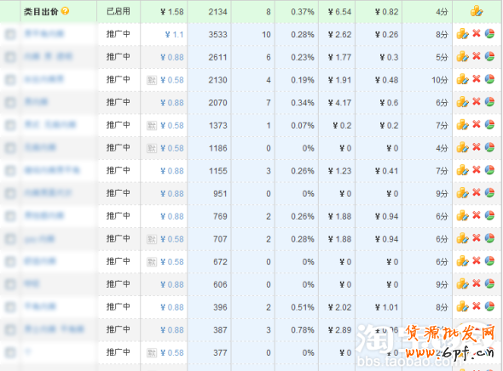Check the box for 387 impressions row
The width and height of the screenshot is (503, 371).
point(10,329)
